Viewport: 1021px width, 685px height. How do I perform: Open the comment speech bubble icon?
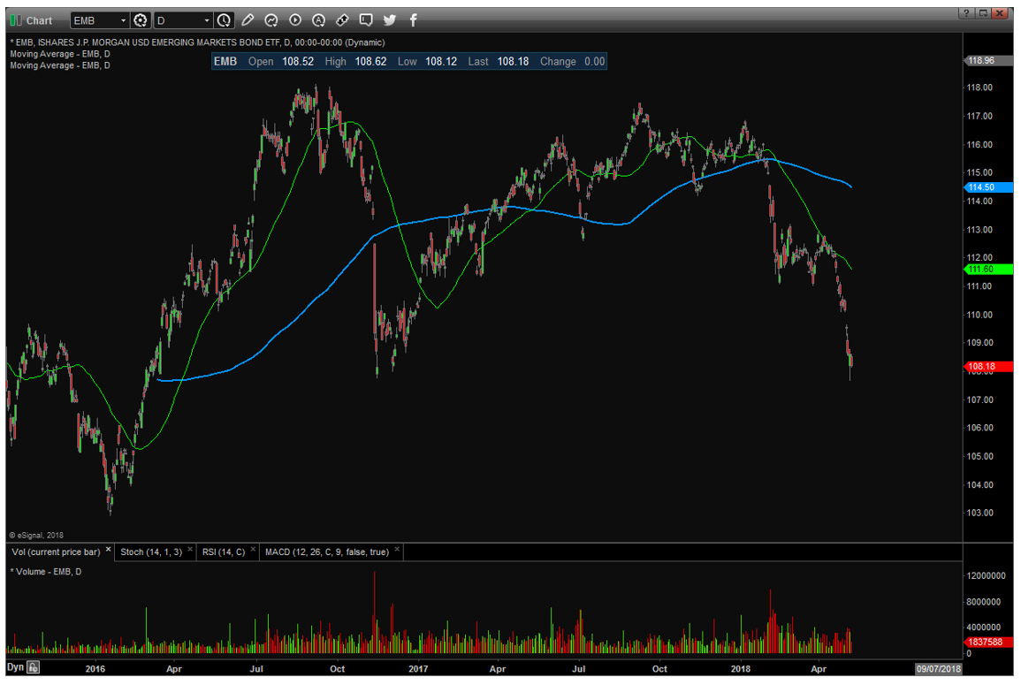point(366,20)
